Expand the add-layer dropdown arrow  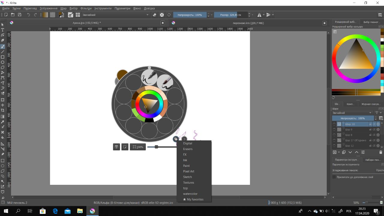pyautogui.click(x=339, y=152)
